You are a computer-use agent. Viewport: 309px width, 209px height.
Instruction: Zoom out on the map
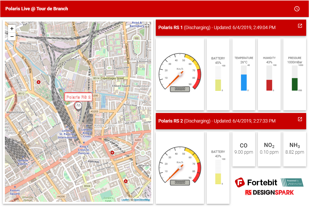tap(12, 37)
